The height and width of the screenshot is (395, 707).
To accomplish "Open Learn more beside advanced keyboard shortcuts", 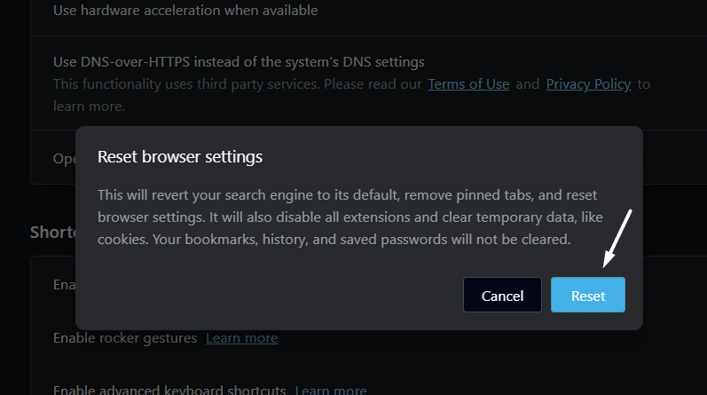I will pyautogui.click(x=330, y=390).
